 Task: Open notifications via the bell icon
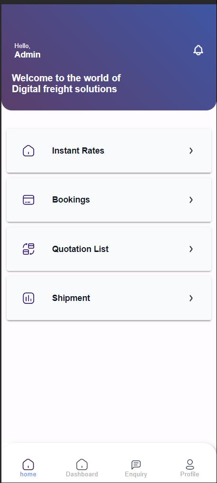click(198, 50)
